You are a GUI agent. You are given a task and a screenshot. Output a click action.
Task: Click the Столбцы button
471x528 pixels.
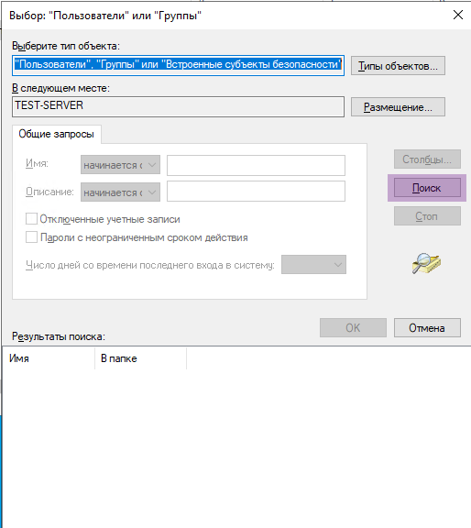coord(427,159)
